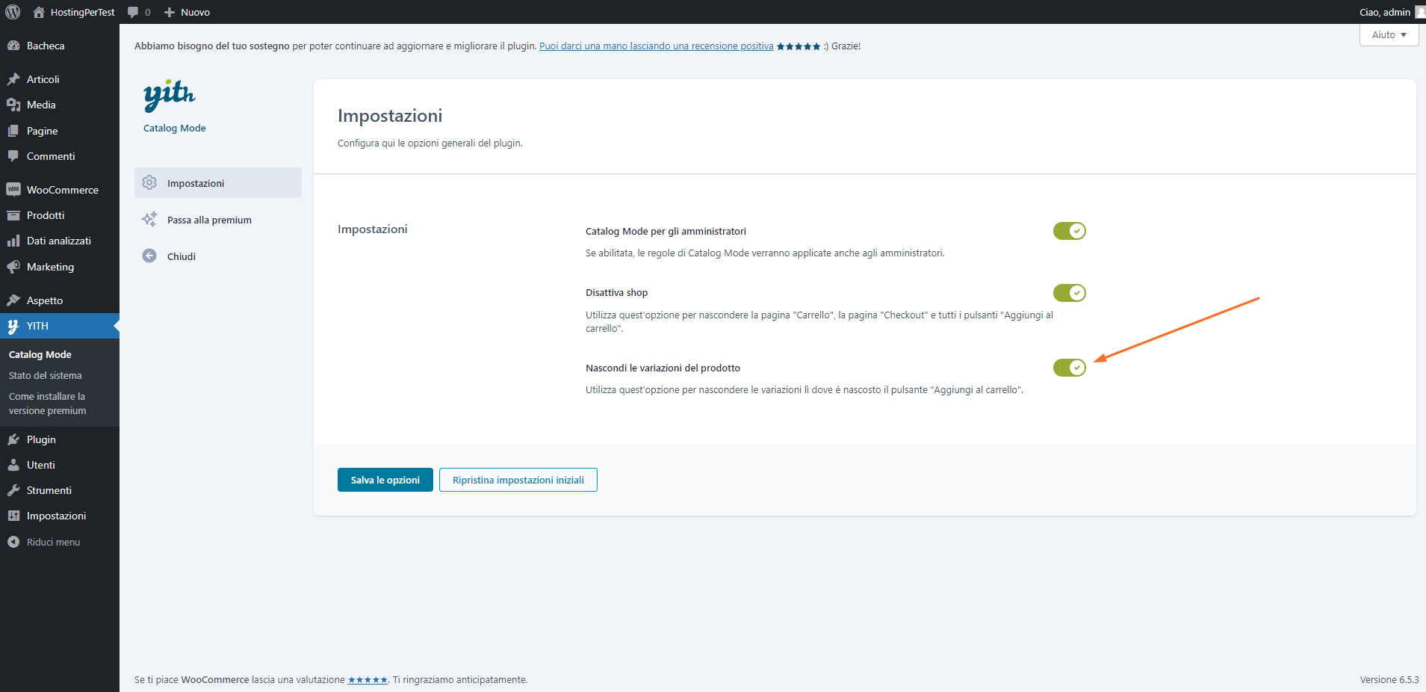Click the Pagine pages icon

13,131
